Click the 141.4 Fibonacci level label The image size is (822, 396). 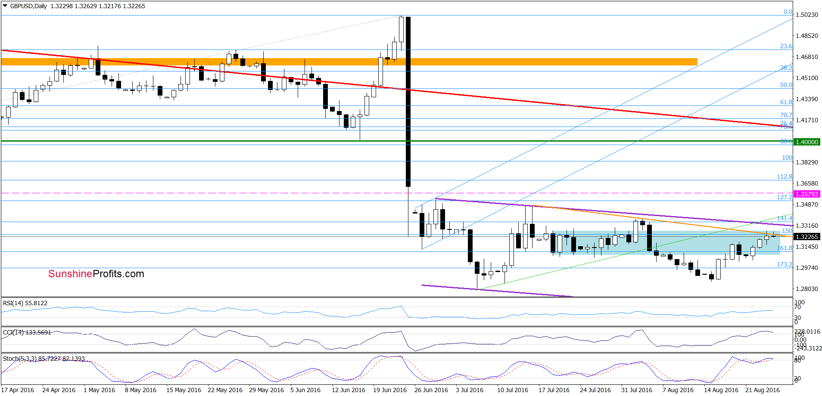tap(785, 218)
